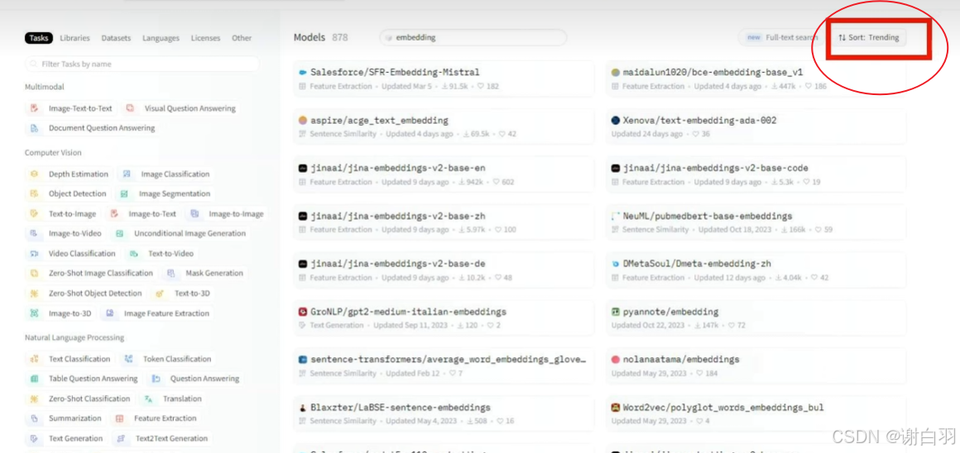Click the Image-Text-to-Text task icon
960x453 pixels.
(x=34, y=108)
